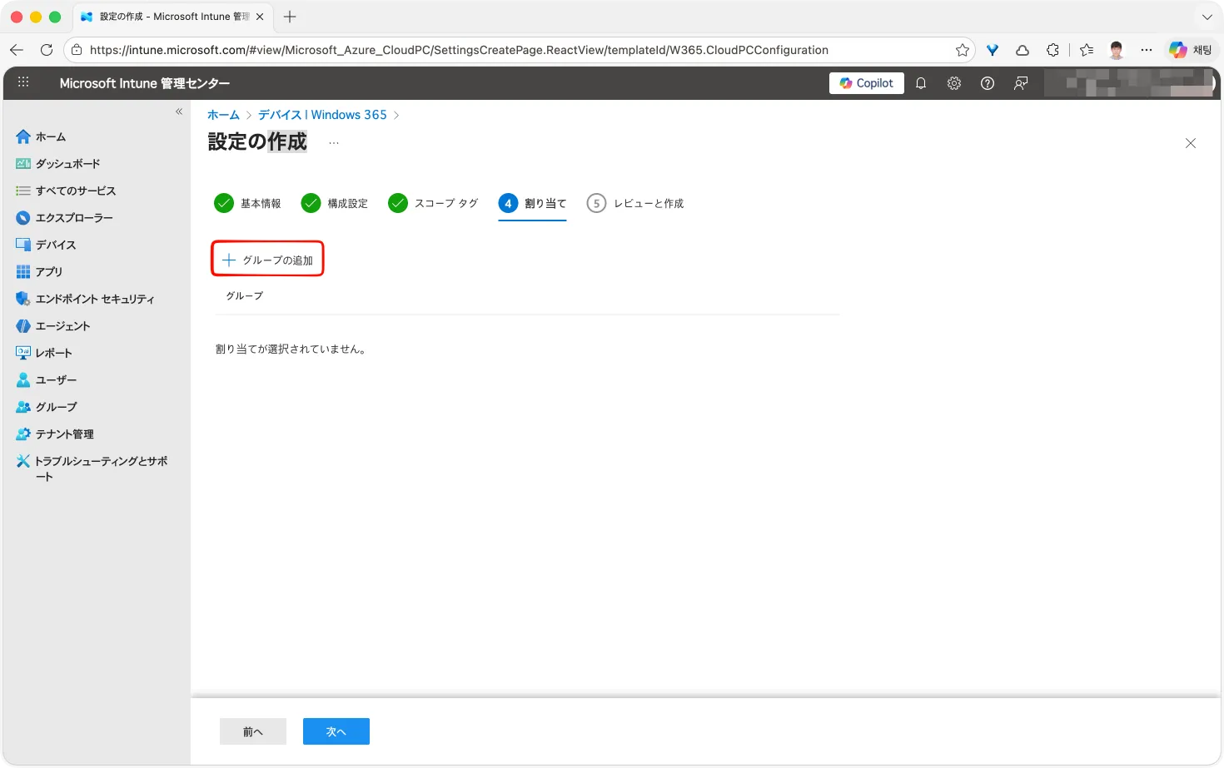The height and width of the screenshot is (768, 1224).
Task: Go to the 基本情報 step
Action: click(x=248, y=203)
